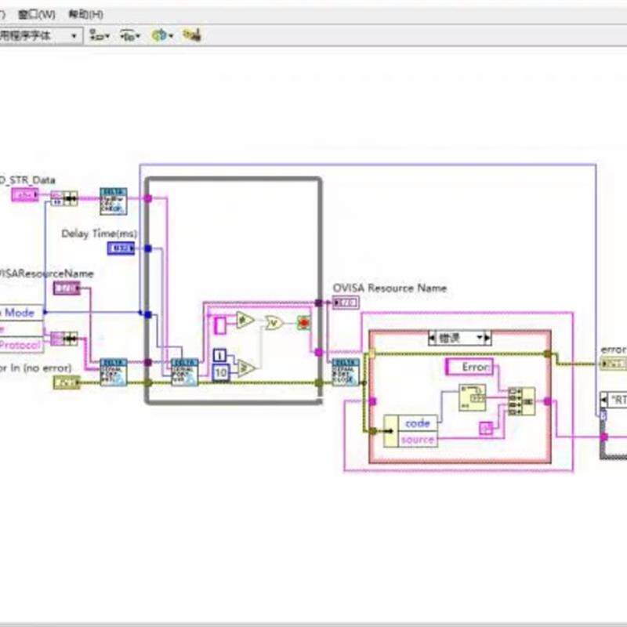Select the VISA node beside D_STR_Data
The height and width of the screenshot is (627, 627).
click(x=114, y=201)
